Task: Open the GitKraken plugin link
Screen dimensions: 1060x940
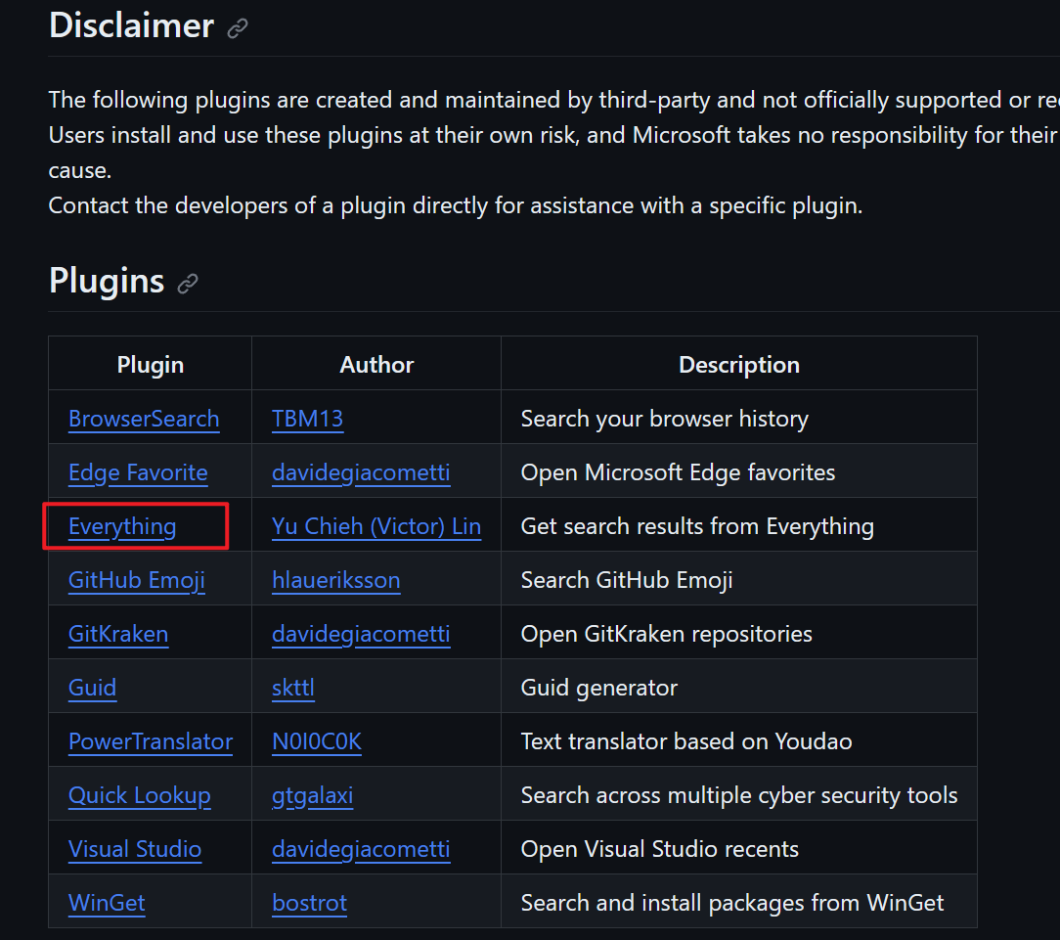Action: [x=118, y=634]
